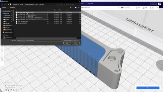163x92 pixels.
Task: Click the Open button in dialog
Action: [x=67, y=43]
